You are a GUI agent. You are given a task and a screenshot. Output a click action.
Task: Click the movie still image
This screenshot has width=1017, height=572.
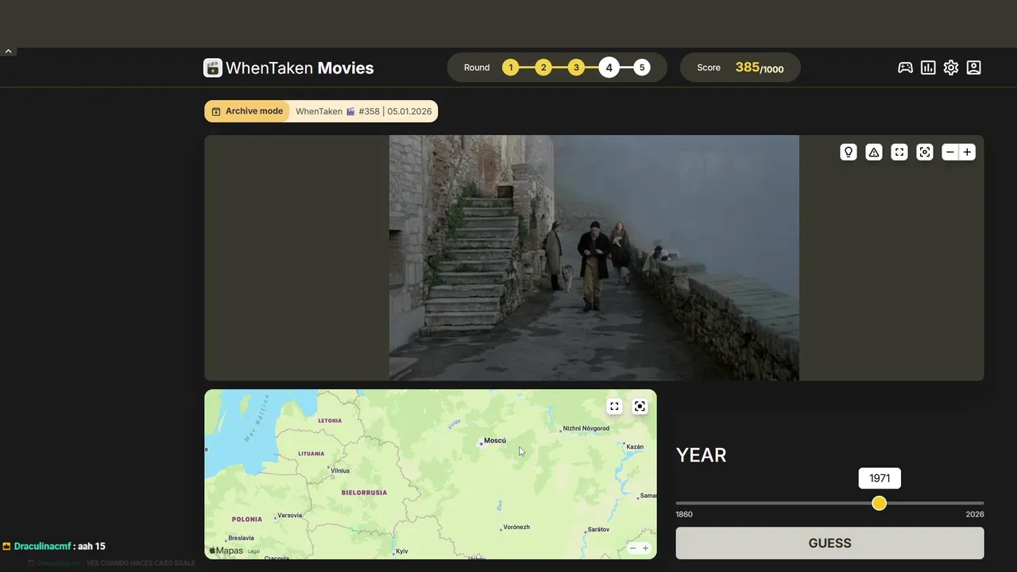594,257
